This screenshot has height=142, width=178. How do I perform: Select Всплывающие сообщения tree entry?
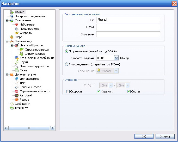coord(37,58)
